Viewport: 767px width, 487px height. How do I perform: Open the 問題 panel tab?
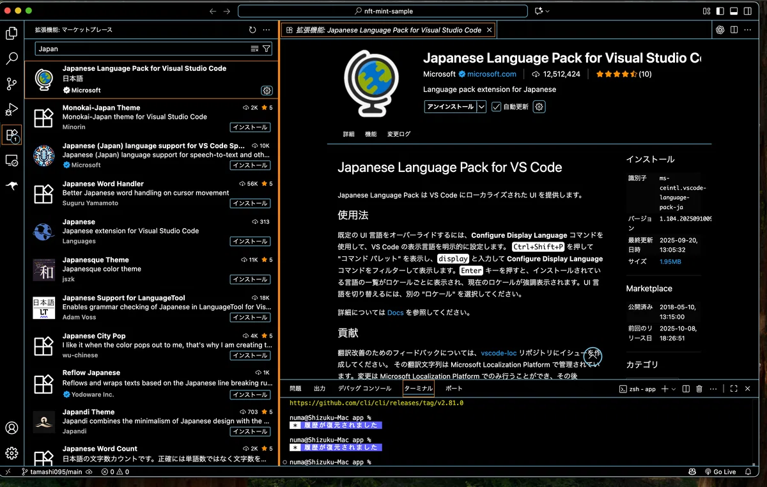point(295,389)
